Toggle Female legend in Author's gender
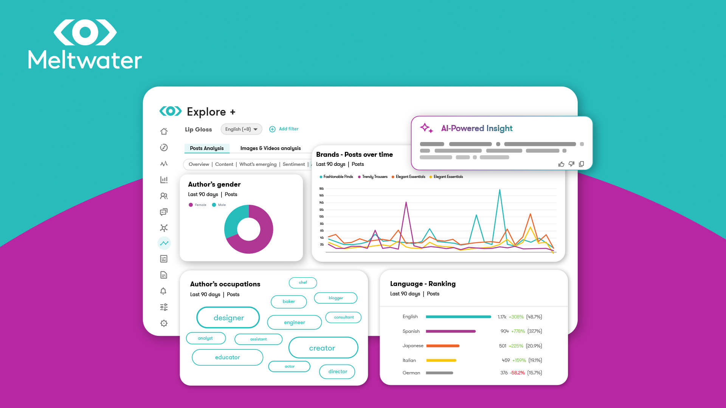Screen dimensions: 726x408 (x=197, y=205)
